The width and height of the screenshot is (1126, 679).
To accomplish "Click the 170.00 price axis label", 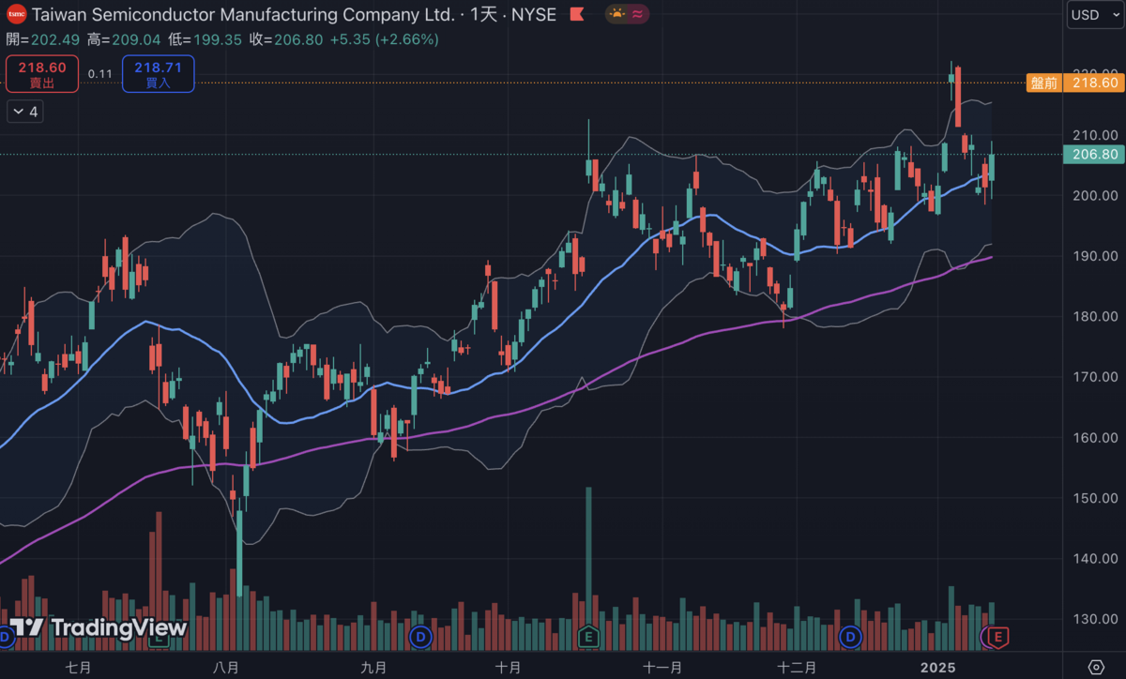I will point(1094,377).
